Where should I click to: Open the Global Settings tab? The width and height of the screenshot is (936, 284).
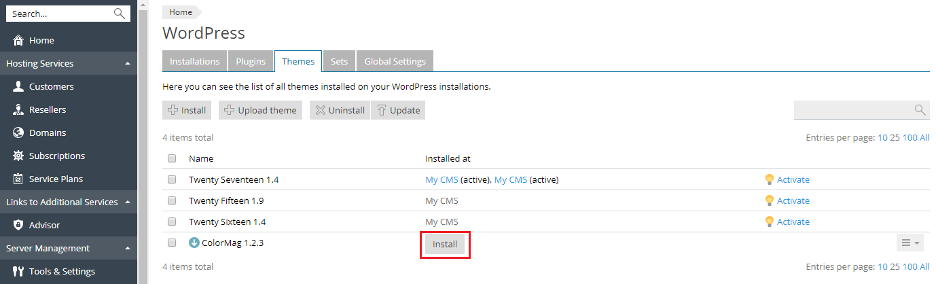395,61
